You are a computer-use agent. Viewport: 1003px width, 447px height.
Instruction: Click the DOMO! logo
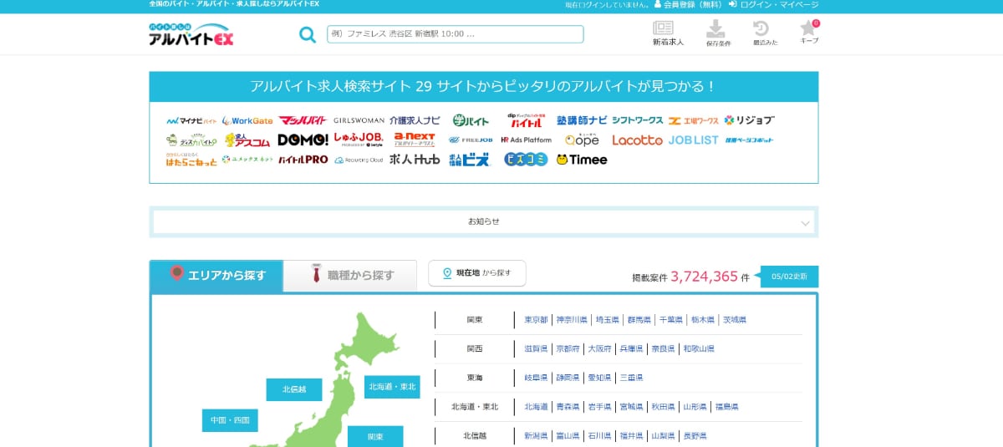click(x=303, y=140)
